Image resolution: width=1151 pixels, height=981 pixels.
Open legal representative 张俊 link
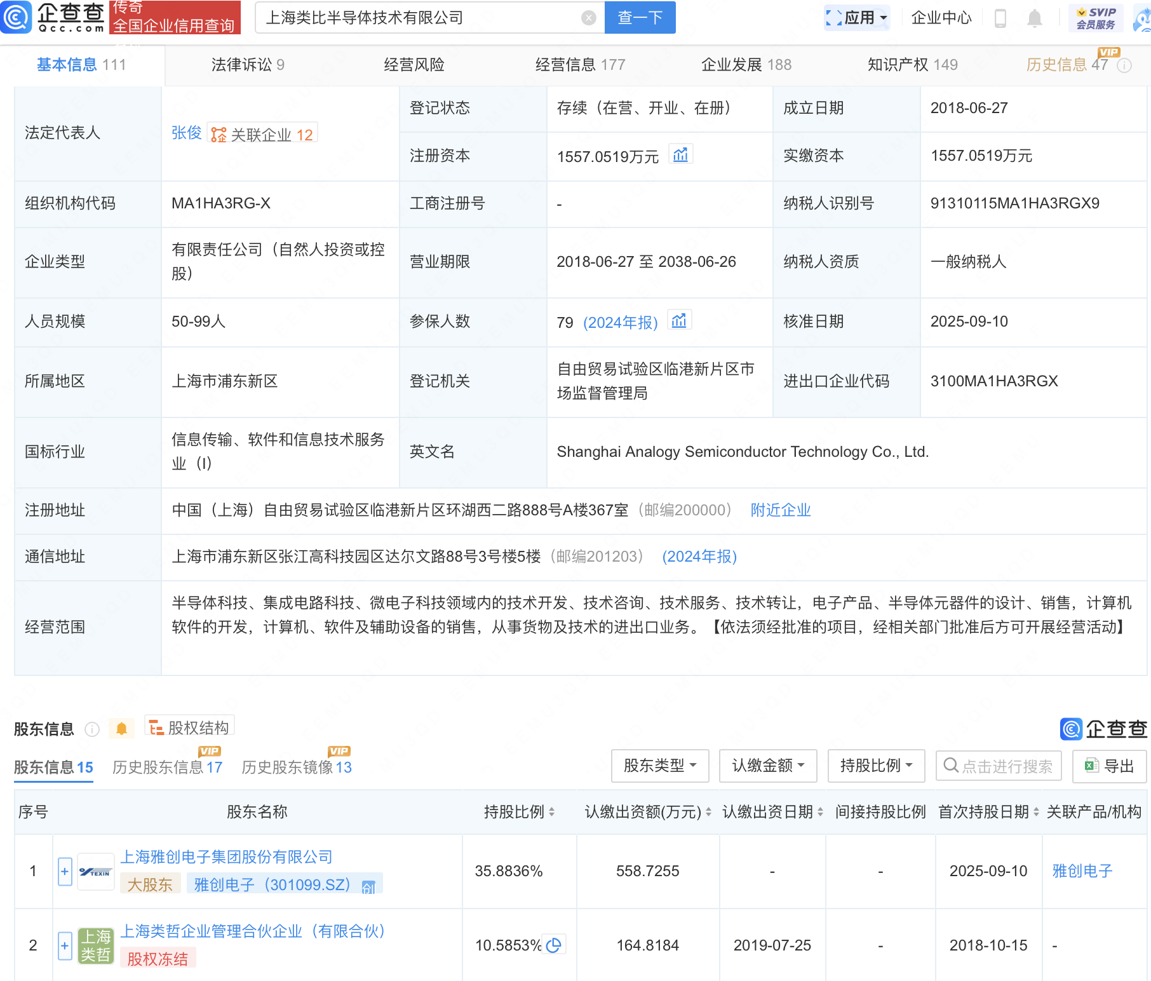[186, 133]
